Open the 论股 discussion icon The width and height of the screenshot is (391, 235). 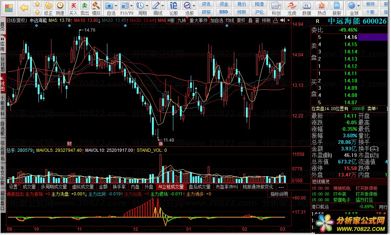pyautogui.click(x=173, y=5)
